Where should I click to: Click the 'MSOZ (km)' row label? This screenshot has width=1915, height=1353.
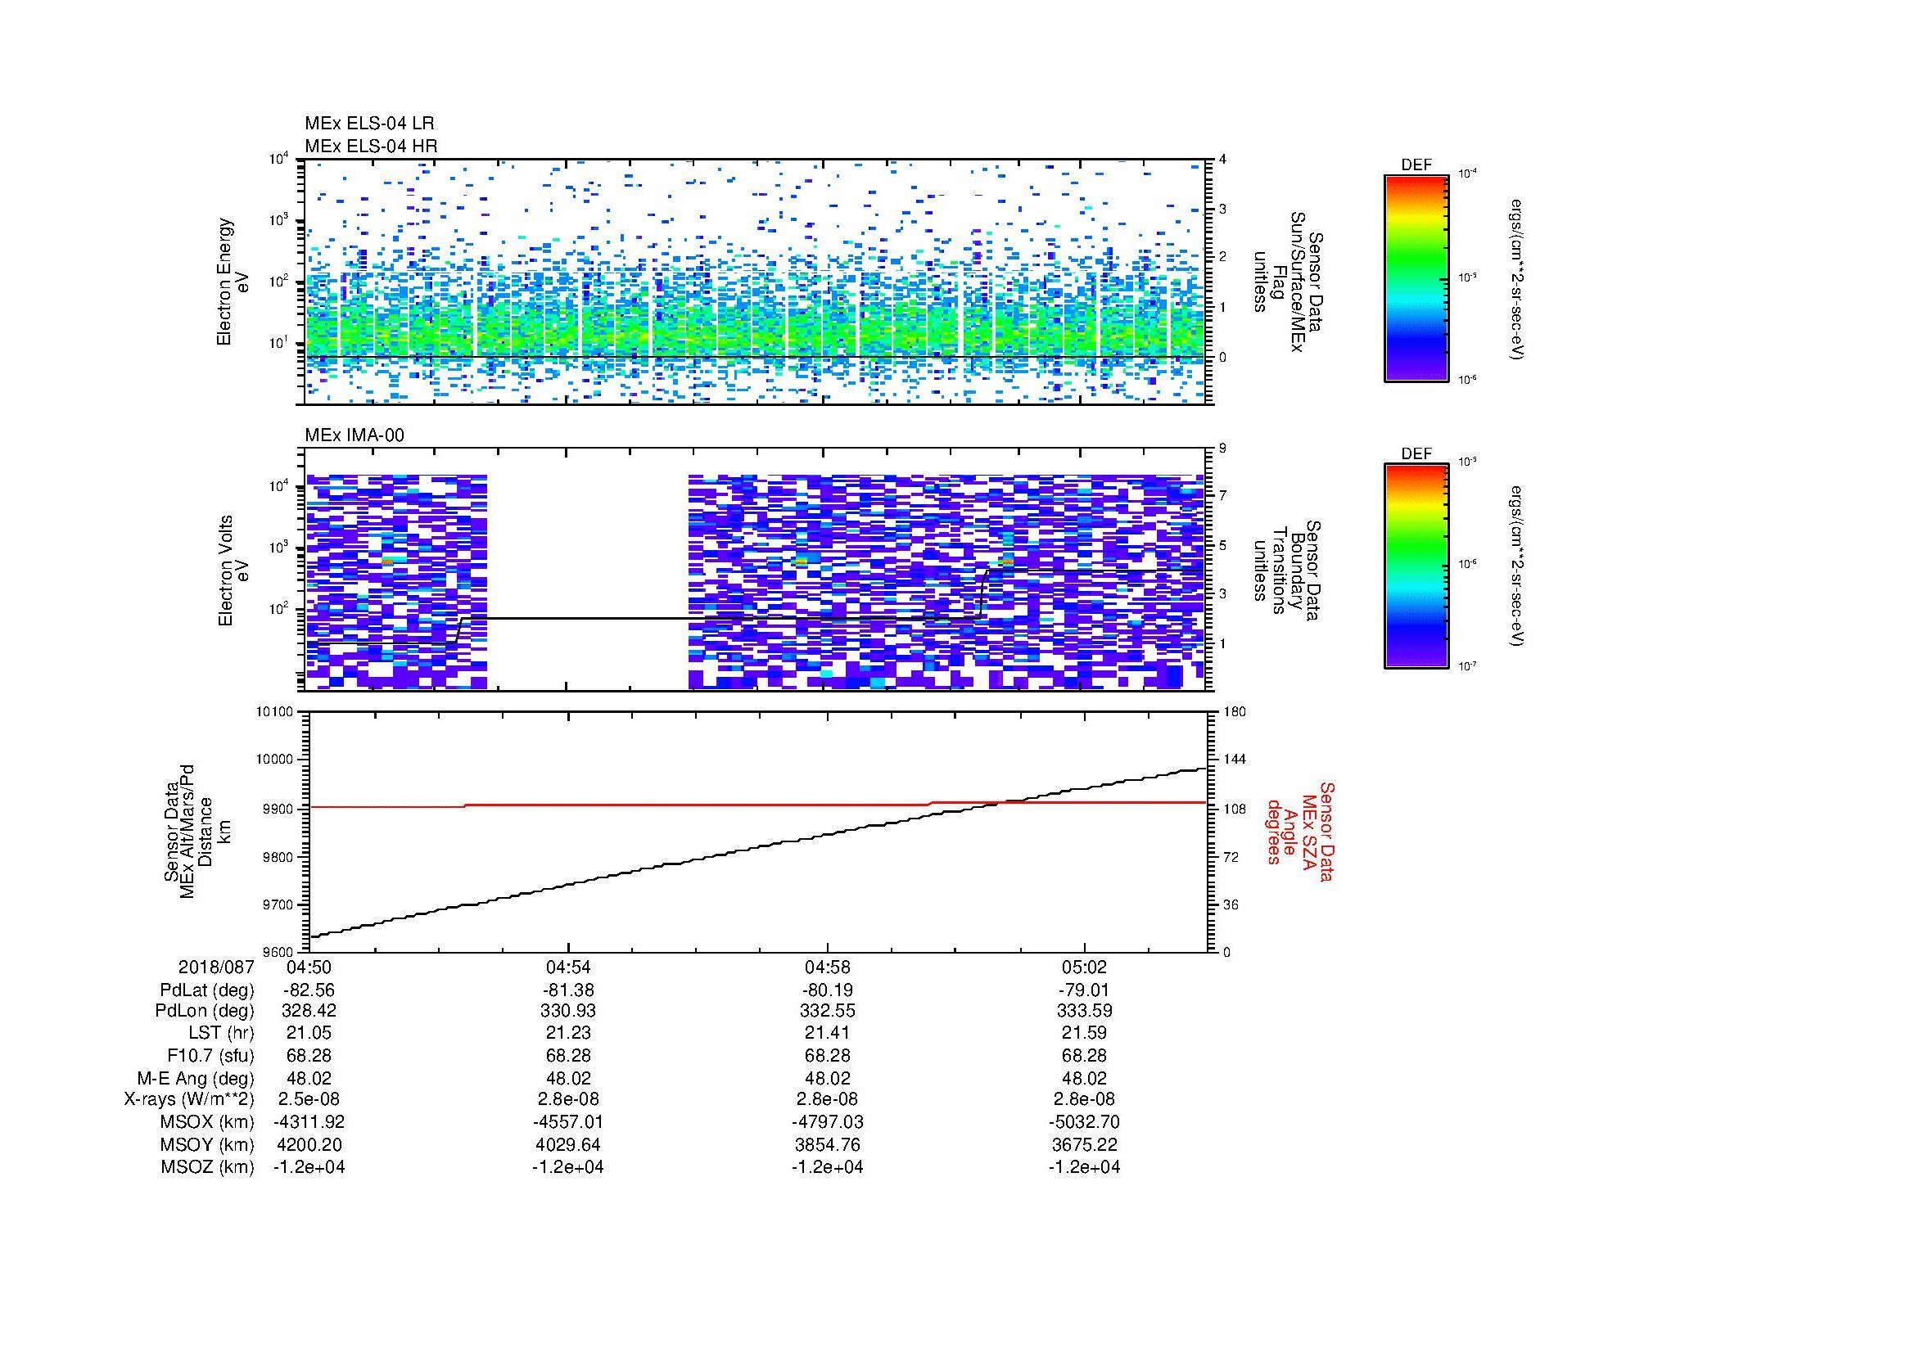pos(207,1167)
